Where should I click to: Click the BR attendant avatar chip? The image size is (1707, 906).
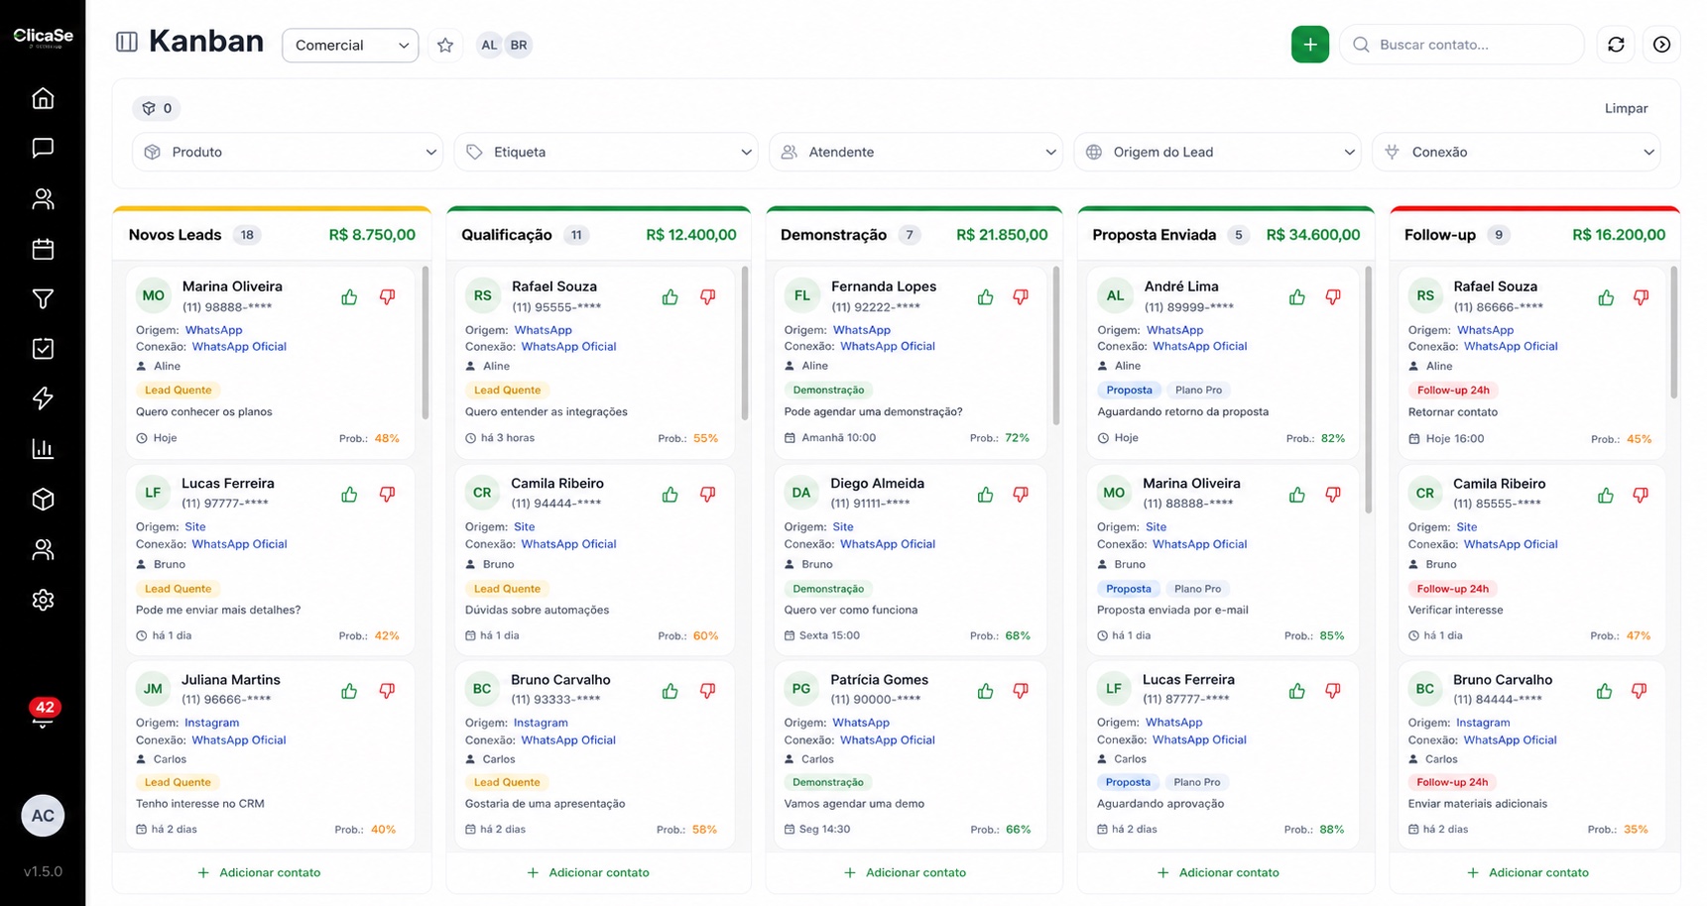point(519,45)
